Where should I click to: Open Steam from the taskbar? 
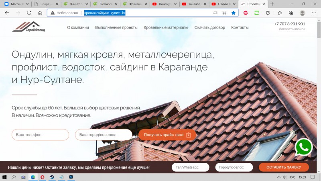[52, 177]
